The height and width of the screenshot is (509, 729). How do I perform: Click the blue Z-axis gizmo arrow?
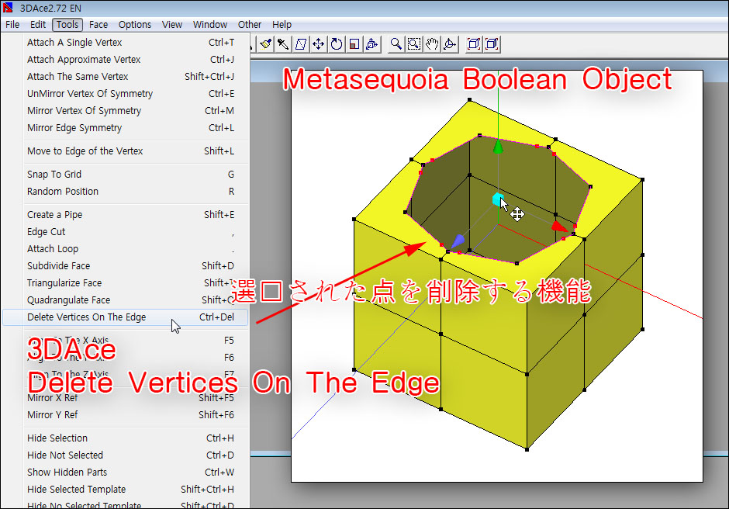pos(458,241)
